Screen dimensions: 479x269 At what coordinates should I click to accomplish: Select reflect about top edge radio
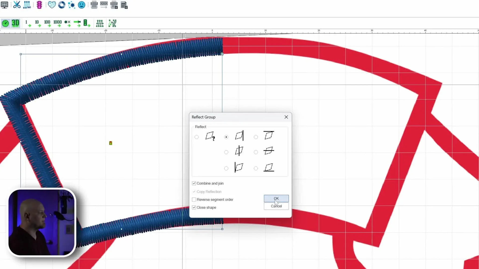pyautogui.click(x=256, y=137)
